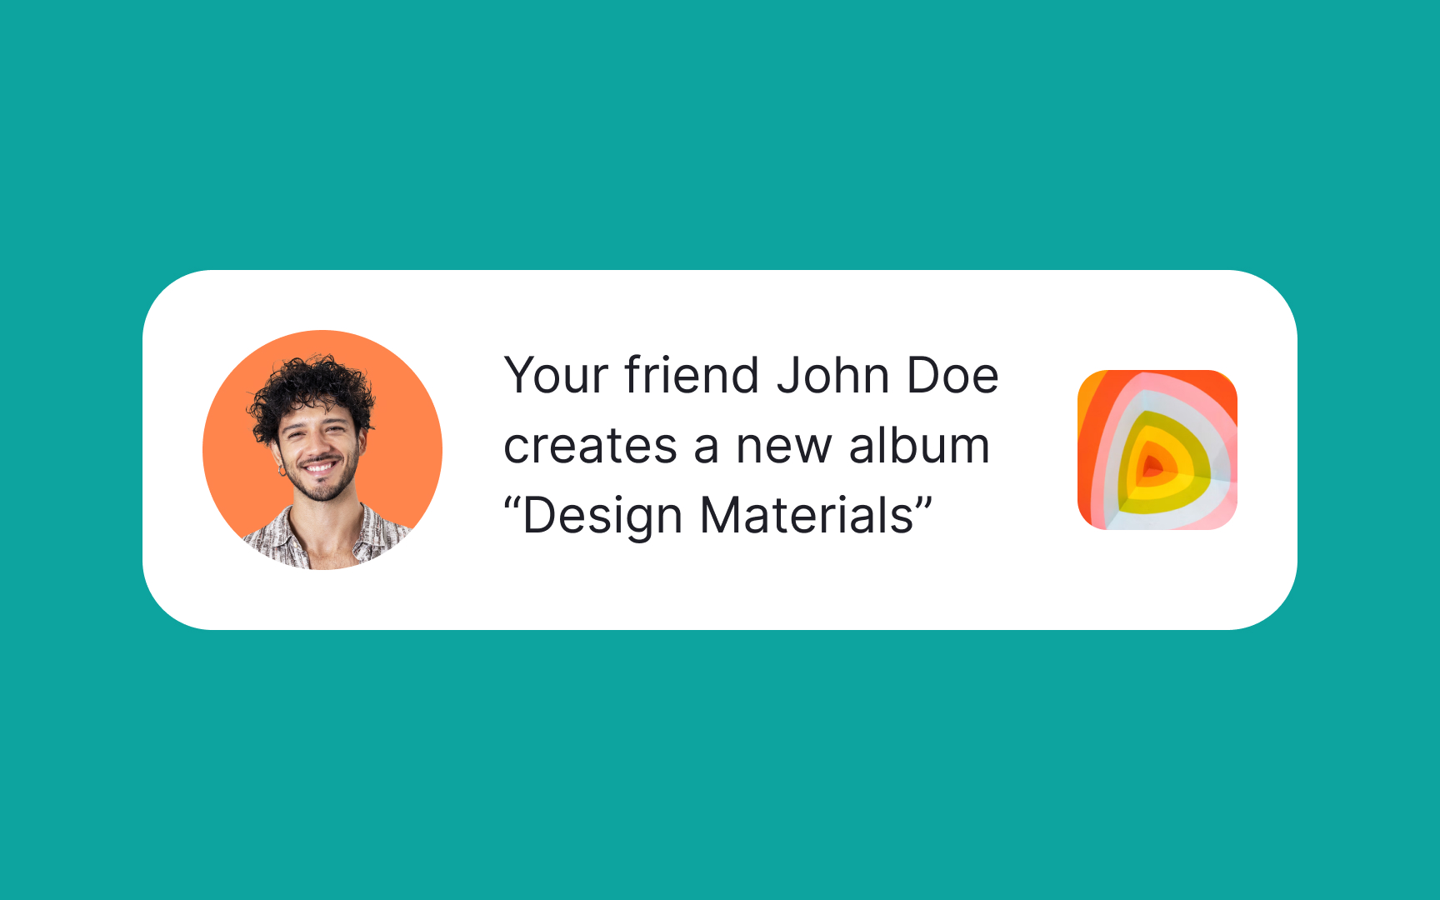The image size is (1440, 900).
Task: Click the word "Materials" in the album name
Action: click(807, 516)
